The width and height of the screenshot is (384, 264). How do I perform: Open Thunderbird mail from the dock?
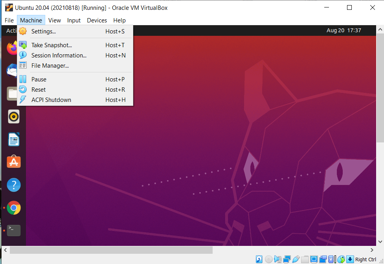click(x=12, y=70)
